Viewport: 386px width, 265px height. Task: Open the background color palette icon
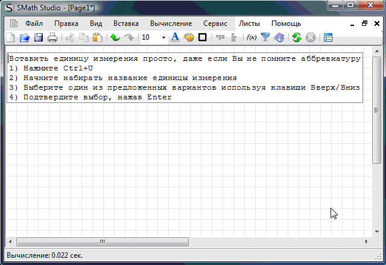pos(188,37)
